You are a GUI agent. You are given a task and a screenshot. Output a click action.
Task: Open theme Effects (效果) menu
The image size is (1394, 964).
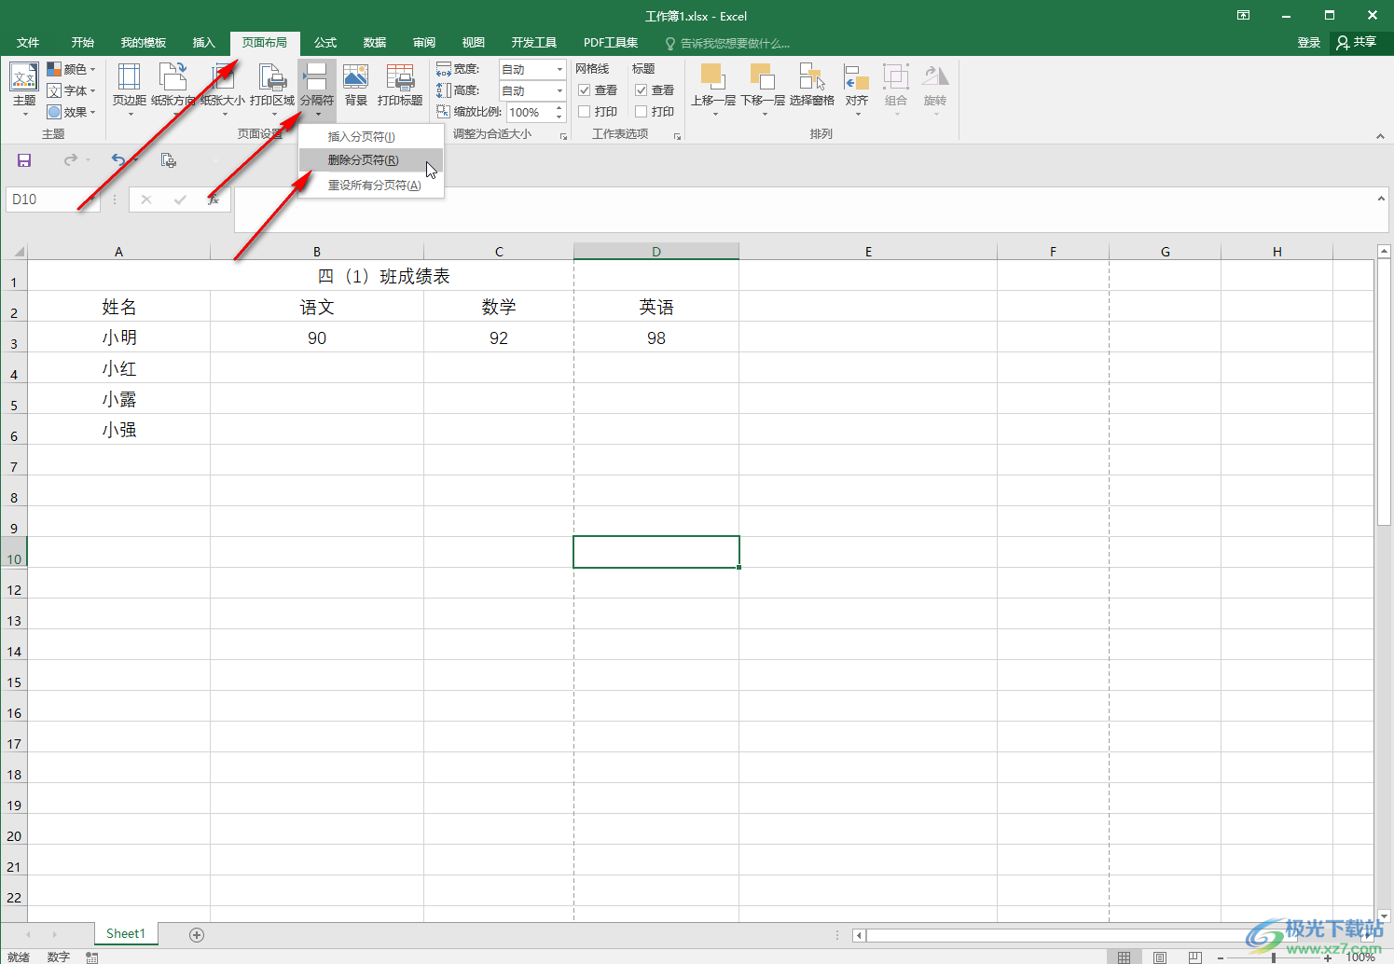[72, 112]
